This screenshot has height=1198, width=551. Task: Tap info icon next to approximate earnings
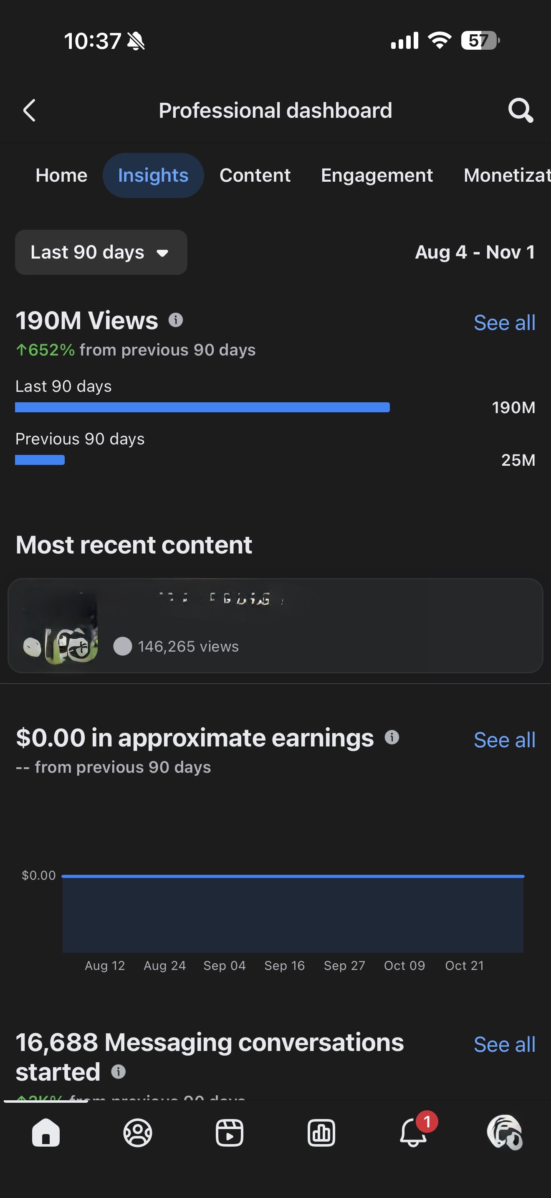coord(392,737)
